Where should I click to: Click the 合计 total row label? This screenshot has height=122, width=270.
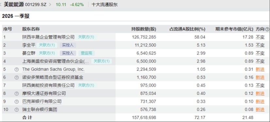pos(27,117)
